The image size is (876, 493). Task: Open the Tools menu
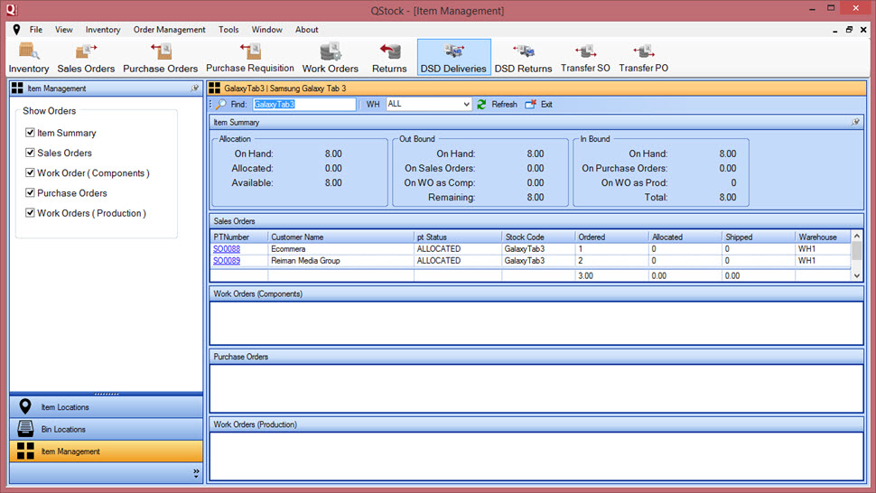tap(228, 30)
